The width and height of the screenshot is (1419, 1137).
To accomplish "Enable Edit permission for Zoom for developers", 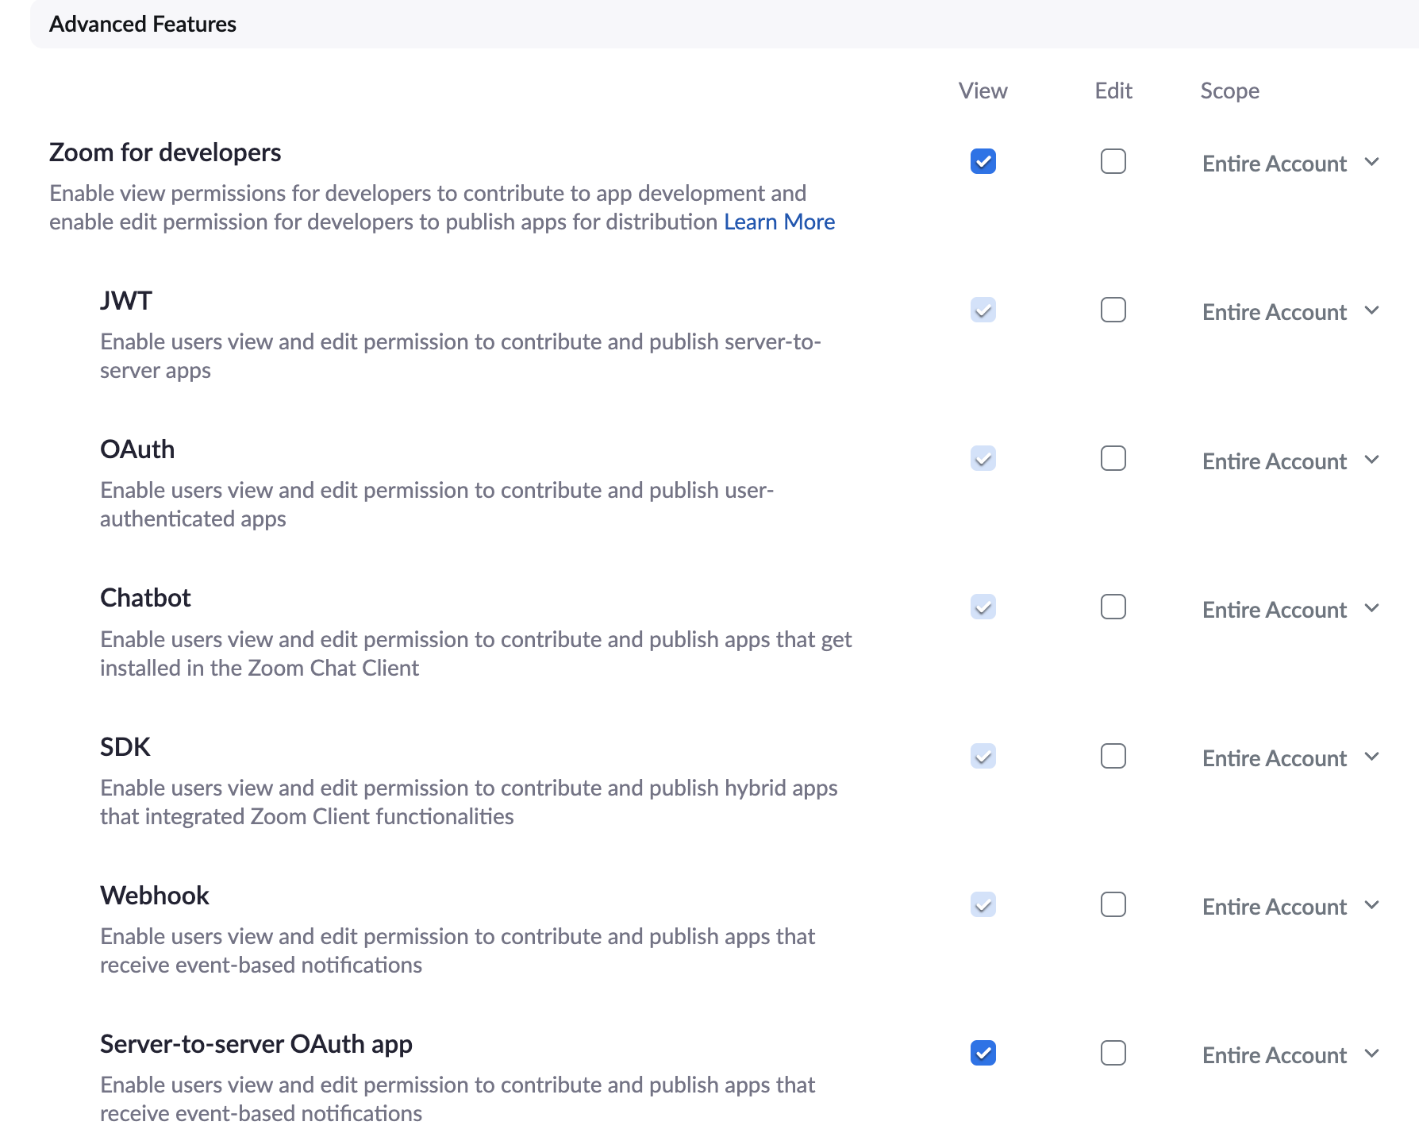I will click(x=1113, y=161).
